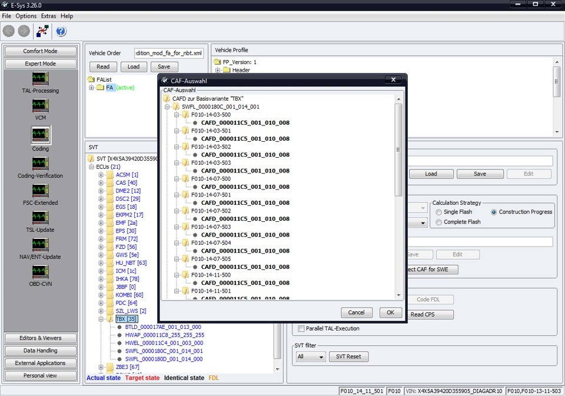Select the Construction Progress radio button
Image resolution: width=565 pixels, height=396 pixels.
pos(494,212)
